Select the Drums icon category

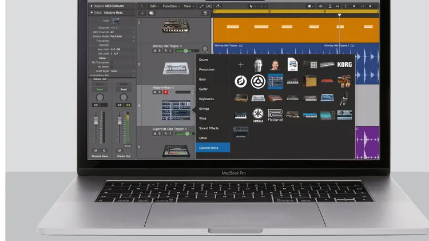click(x=204, y=60)
